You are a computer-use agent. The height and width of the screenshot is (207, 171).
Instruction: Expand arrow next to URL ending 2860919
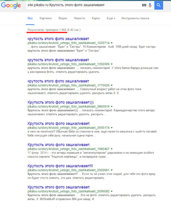[x=112, y=106]
